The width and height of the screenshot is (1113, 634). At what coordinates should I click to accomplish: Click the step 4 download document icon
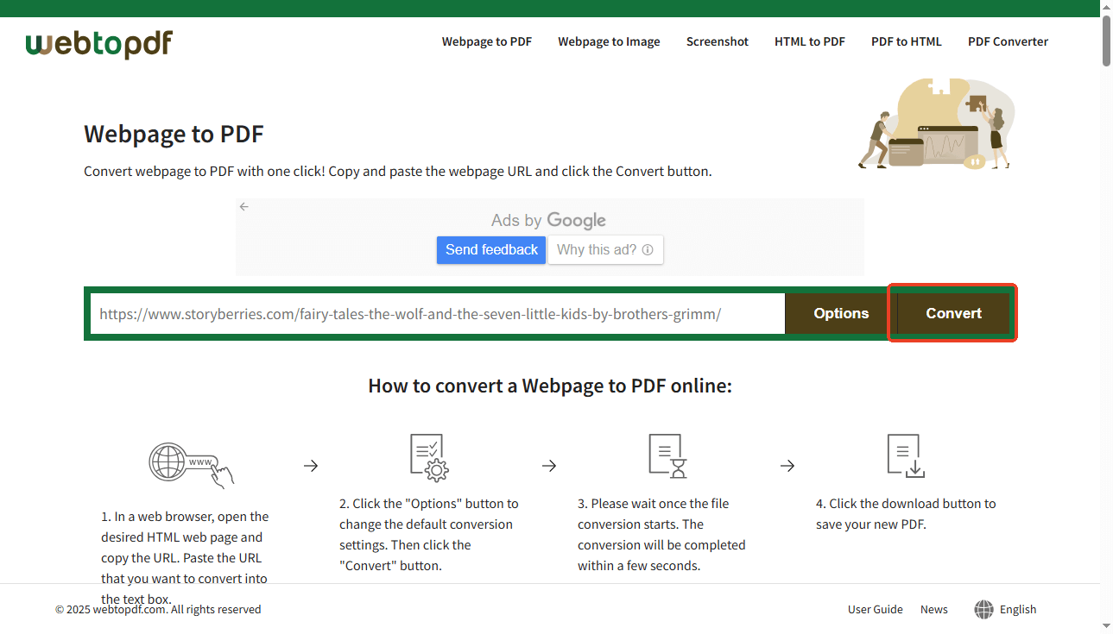[x=904, y=456]
